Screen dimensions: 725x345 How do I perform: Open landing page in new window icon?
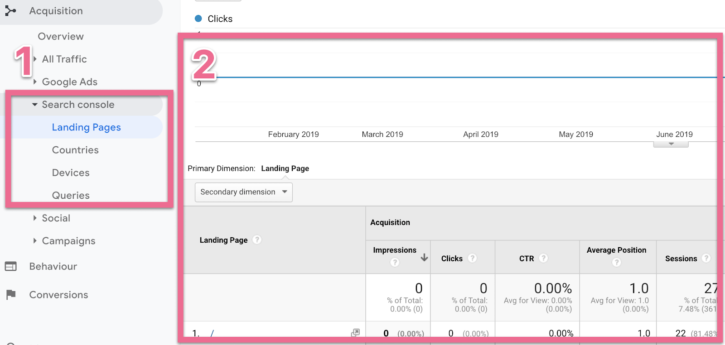(x=355, y=333)
